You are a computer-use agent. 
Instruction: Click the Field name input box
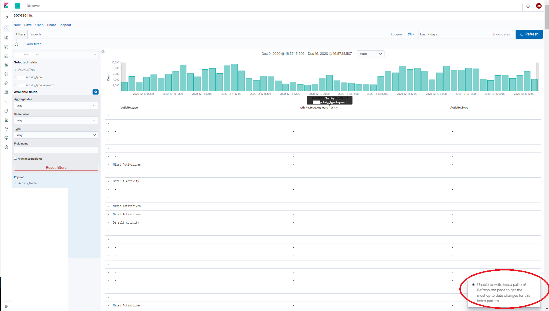[x=56, y=150]
